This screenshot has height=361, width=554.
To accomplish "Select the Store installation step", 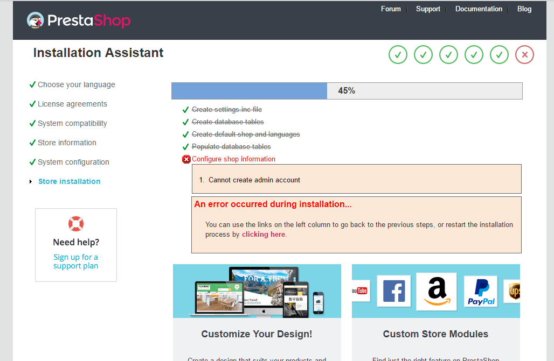I will pyautogui.click(x=69, y=181).
